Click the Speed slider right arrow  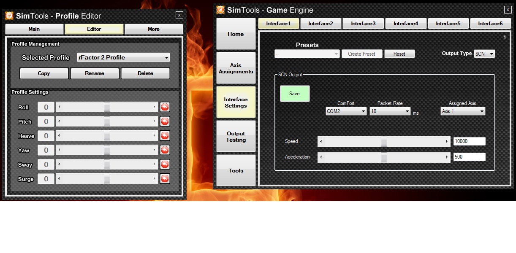[x=447, y=142]
